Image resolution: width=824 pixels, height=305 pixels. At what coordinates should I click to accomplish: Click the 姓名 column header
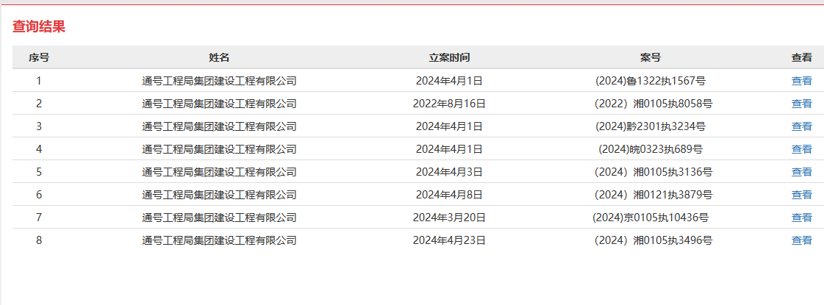point(219,57)
